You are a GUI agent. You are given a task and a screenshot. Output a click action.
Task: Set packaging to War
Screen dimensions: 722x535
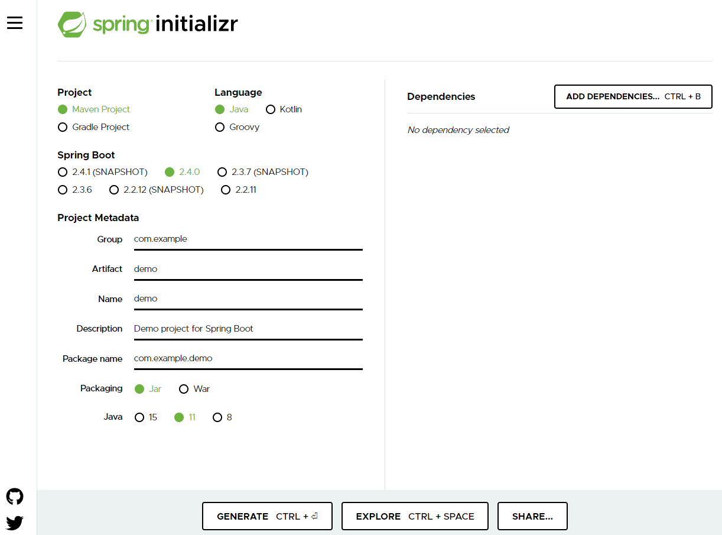click(194, 389)
